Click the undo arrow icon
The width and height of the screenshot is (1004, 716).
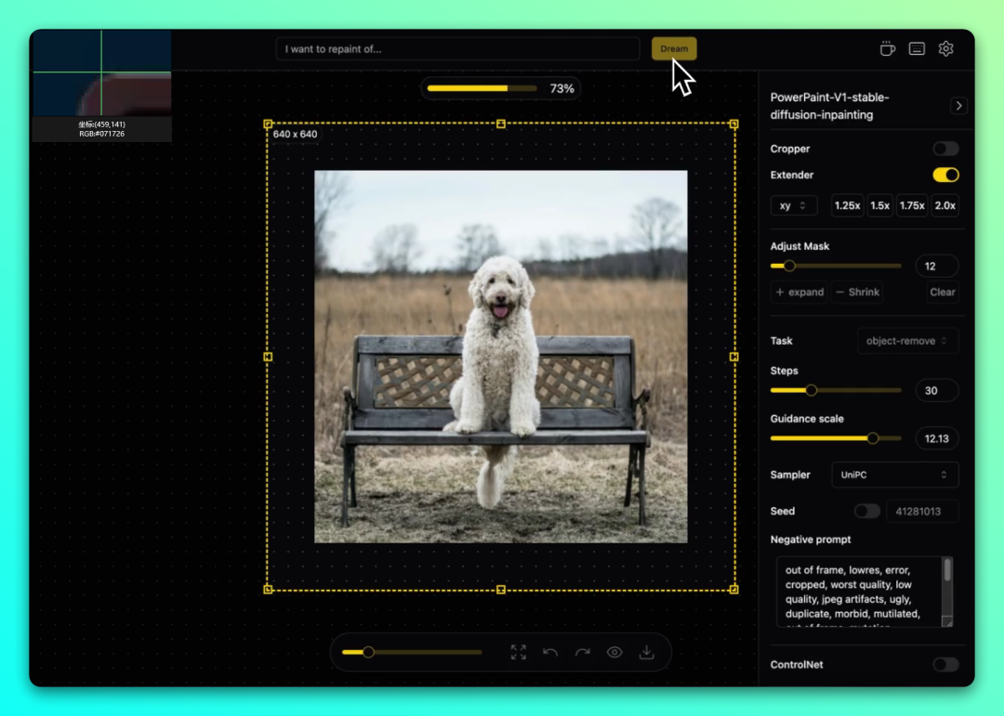550,652
